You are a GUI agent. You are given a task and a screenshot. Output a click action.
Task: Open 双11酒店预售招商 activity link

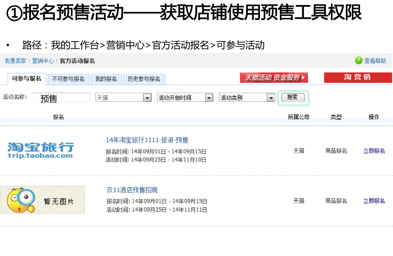pos(132,190)
